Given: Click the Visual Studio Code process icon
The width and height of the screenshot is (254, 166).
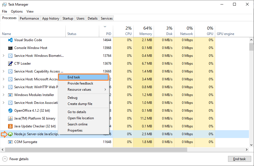Looking at the screenshot, I should (10, 40).
